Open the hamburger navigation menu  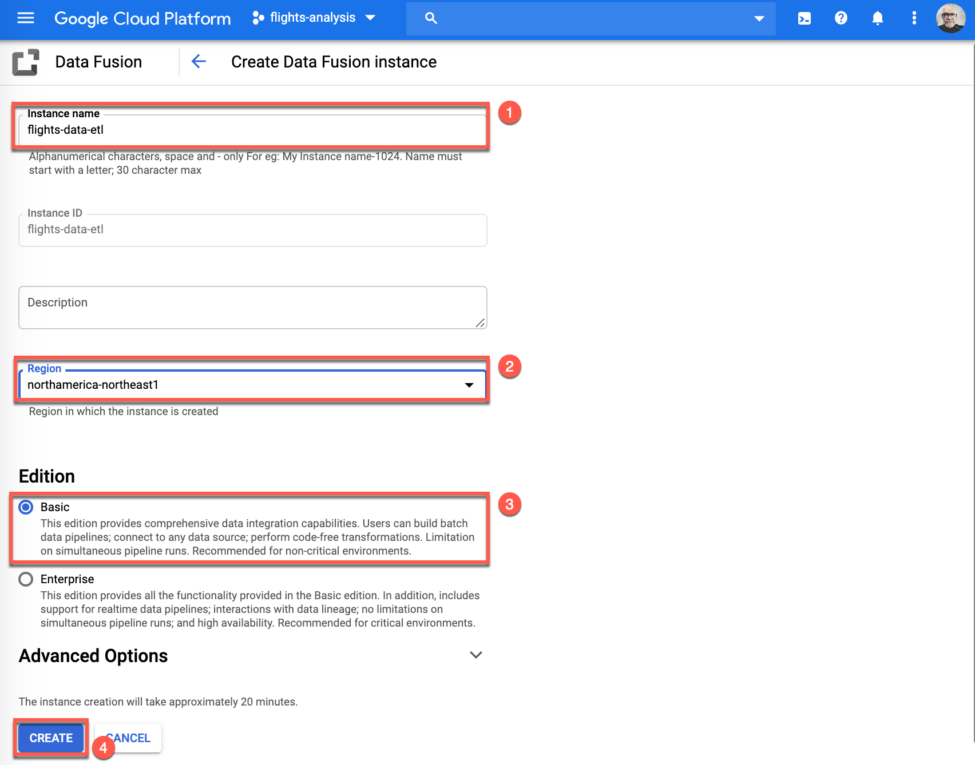pos(26,18)
